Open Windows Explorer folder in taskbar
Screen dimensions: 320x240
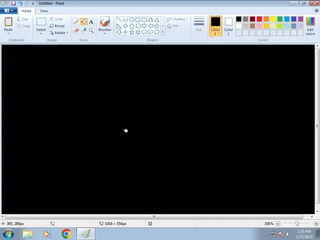pos(28,234)
